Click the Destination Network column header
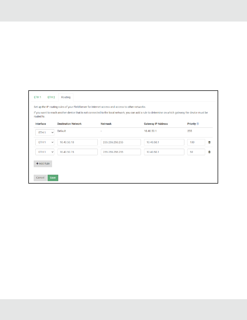 tap(69, 124)
